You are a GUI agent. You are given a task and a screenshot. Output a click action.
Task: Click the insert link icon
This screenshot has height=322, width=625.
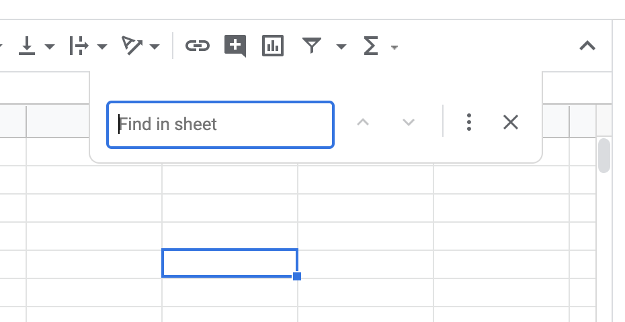pyautogui.click(x=197, y=46)
